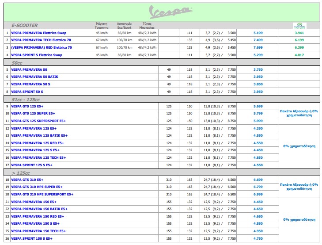The height and width of the screenshot is (245, 322).
Task: Select 45 km/h in Sprint S Elettrica row
Action: click(102, 55)
